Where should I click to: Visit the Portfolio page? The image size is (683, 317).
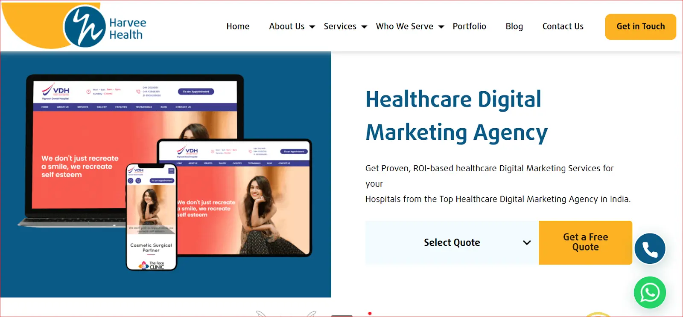click(x=469, y=26)
